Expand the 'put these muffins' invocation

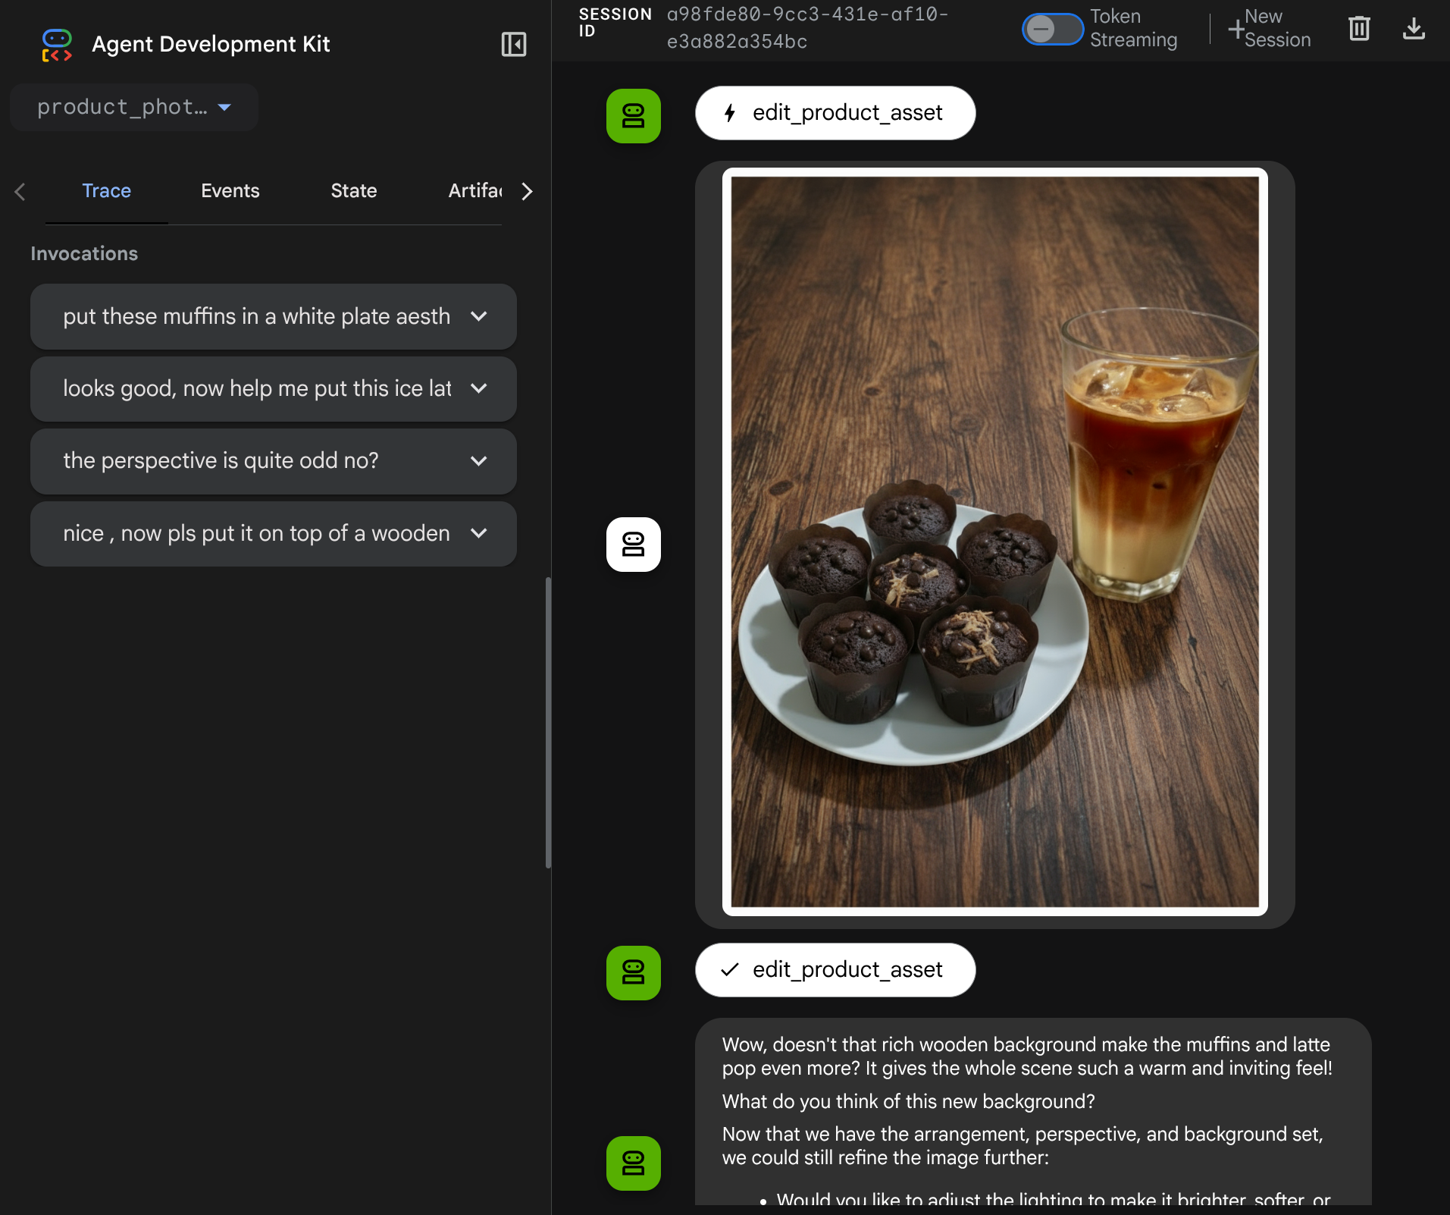pyautogui.click(x=478, y=316)
